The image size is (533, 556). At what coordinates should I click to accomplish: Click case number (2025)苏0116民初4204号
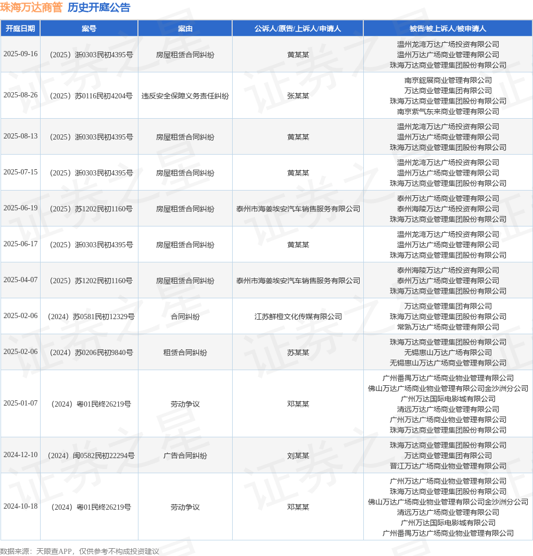[91, 96]
